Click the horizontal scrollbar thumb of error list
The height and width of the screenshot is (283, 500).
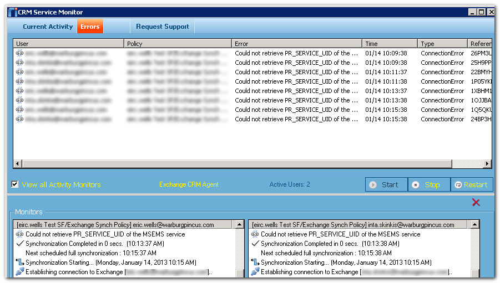[x=237, y=164]
